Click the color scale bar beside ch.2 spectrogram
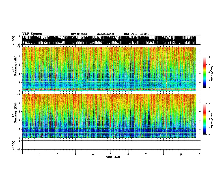 tap(204, 119)
